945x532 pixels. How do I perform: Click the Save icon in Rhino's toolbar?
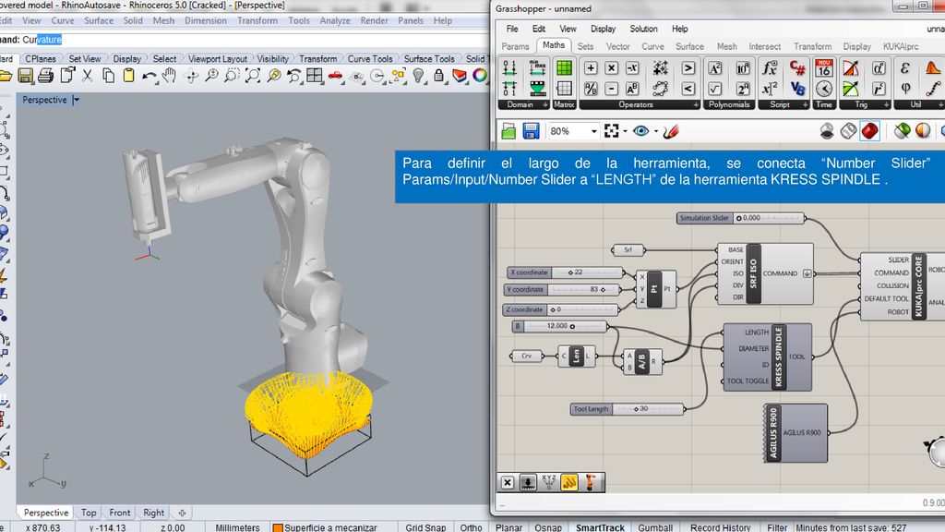point(25,76)
